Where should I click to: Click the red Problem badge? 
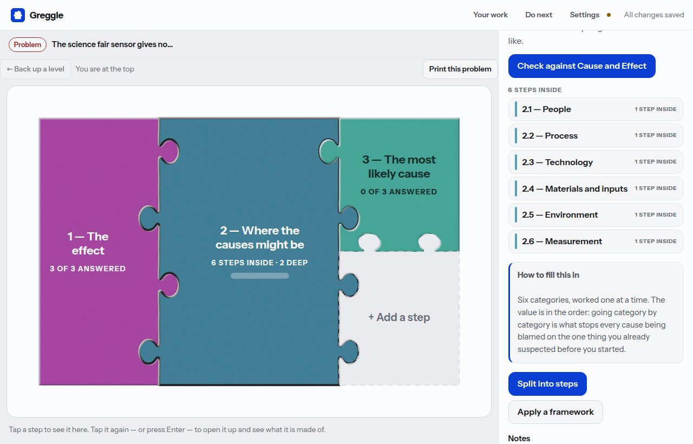pos(28,44)
